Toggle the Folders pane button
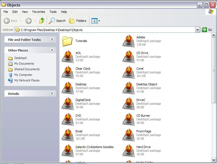 (x=78, y=21)
